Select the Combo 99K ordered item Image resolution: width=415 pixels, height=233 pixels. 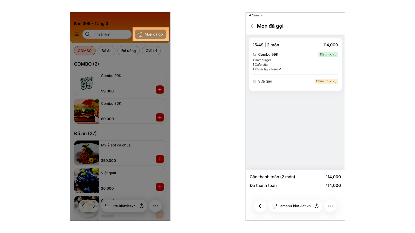point(268,54)
